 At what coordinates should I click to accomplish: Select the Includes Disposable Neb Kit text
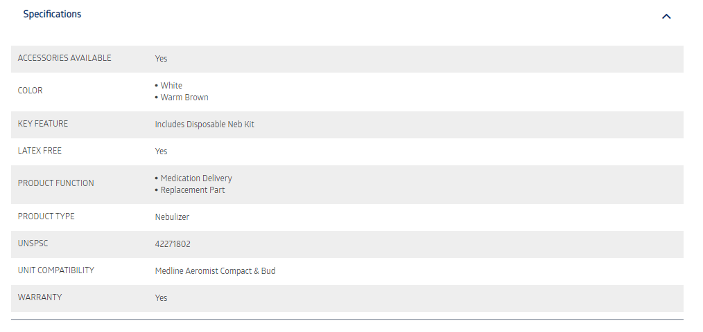click(205, 124)
